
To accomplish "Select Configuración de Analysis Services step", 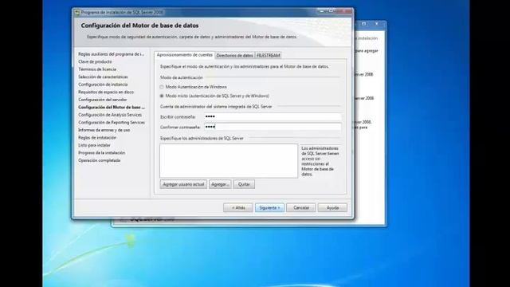I will coord(110,115).
